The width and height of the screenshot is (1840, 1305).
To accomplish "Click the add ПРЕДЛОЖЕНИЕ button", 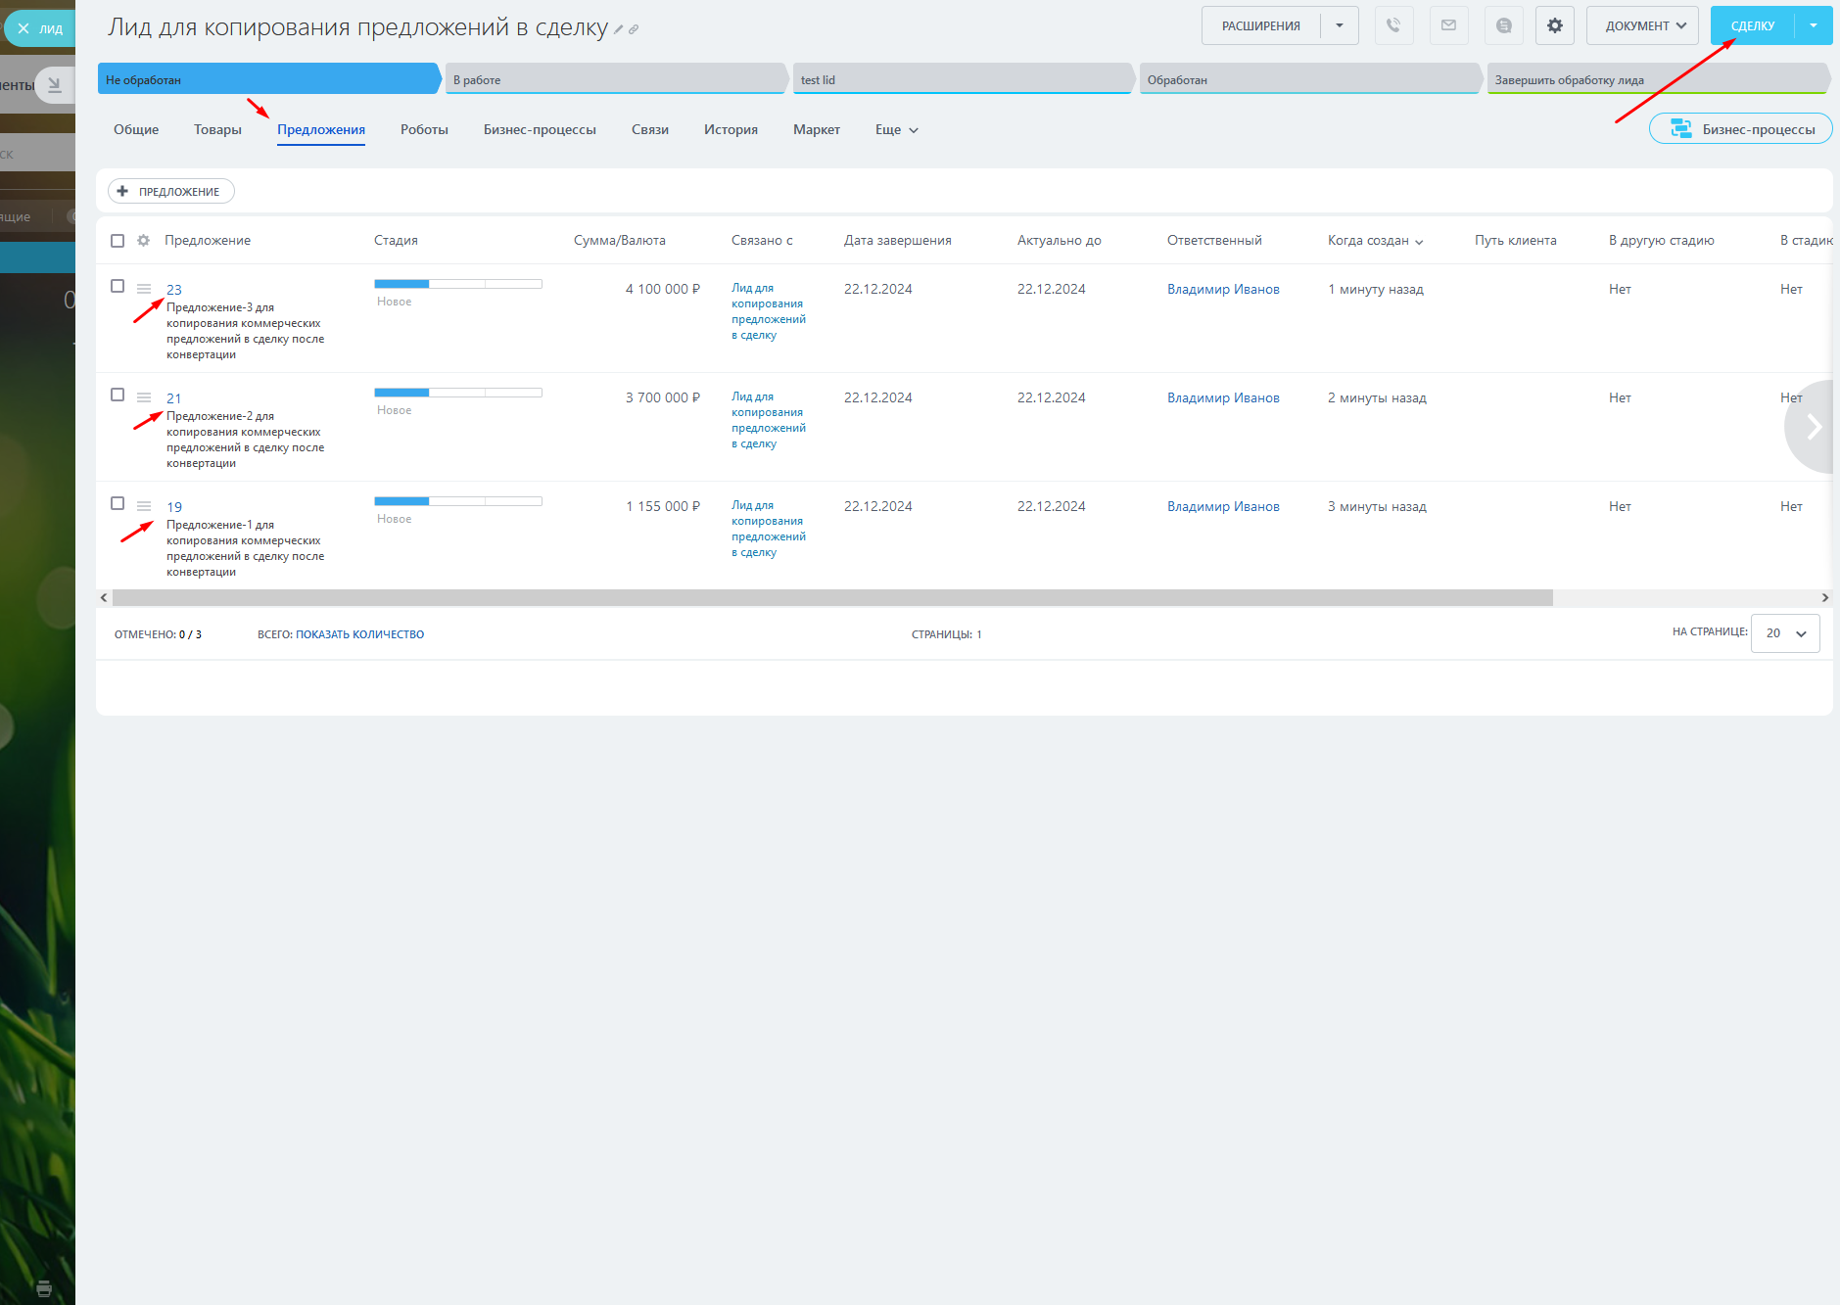I will click(x=171, y=192).
